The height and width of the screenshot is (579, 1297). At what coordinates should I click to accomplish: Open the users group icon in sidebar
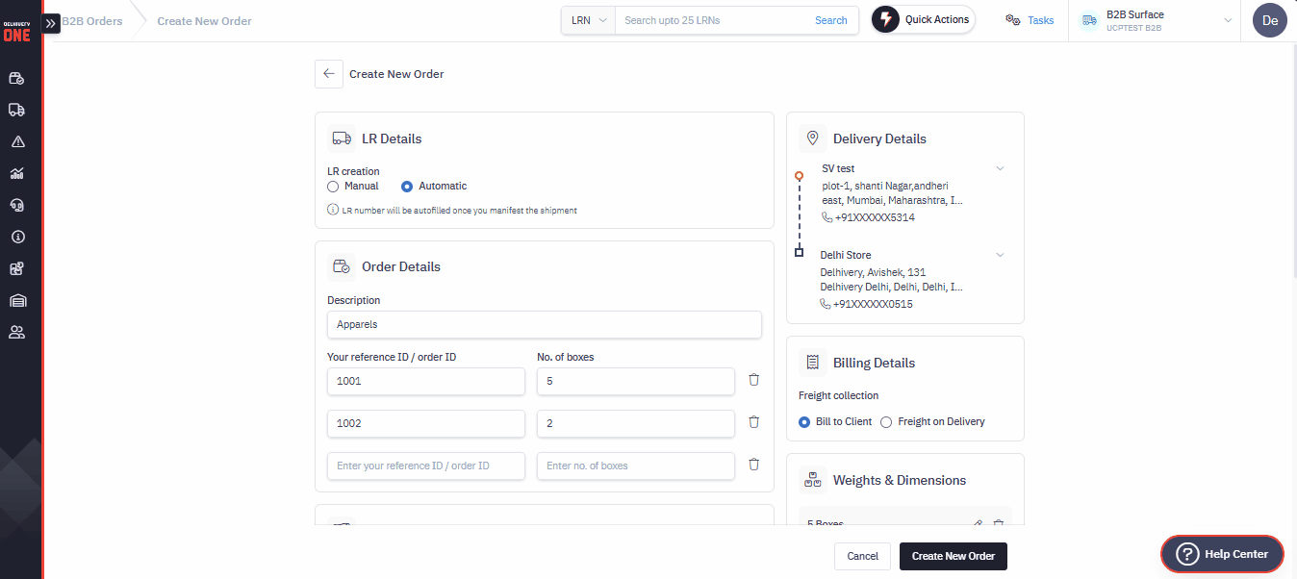pos(16,332)
